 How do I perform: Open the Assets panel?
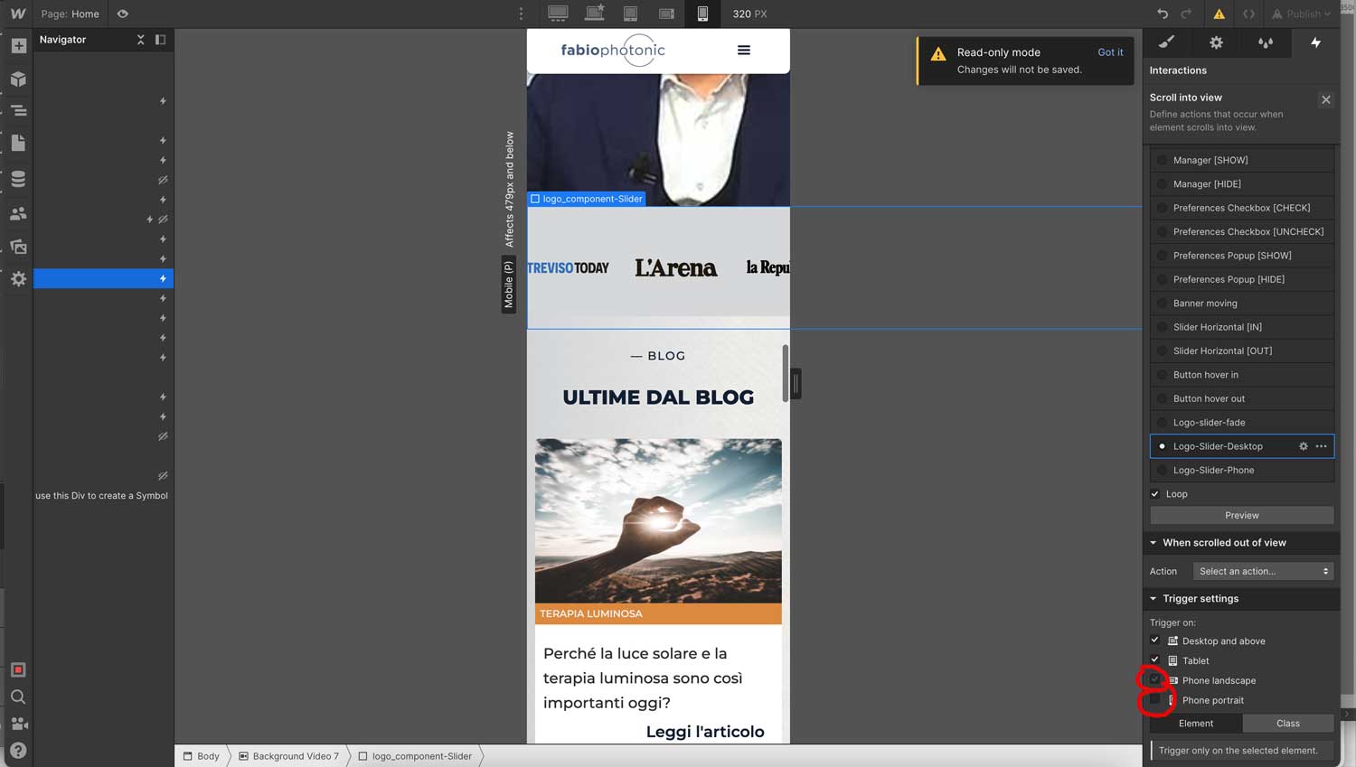tap(18, 246)
